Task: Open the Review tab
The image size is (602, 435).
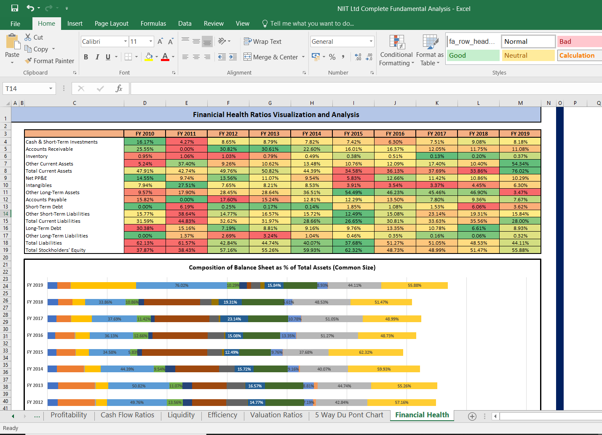Action: (x=214, y=24)
